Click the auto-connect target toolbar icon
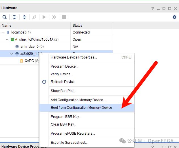Screen dimensions: 179x148 [x=34, y=17]
